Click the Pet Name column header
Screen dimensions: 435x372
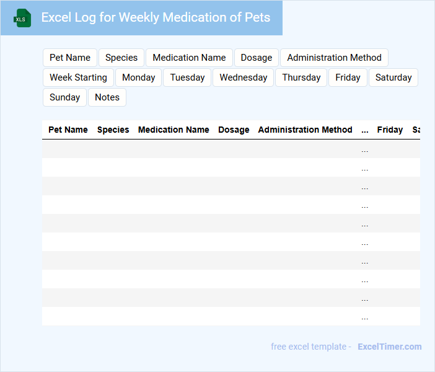(x=68, y=130)
